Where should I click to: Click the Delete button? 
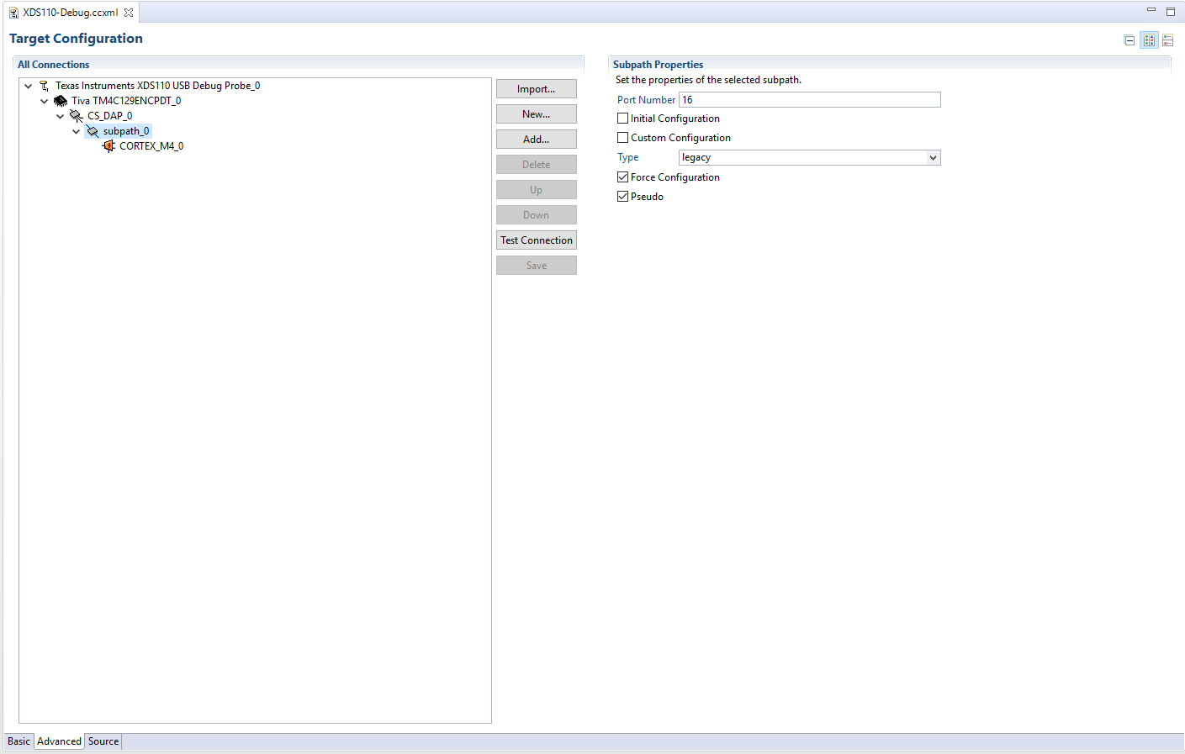[x=537, y=165]
